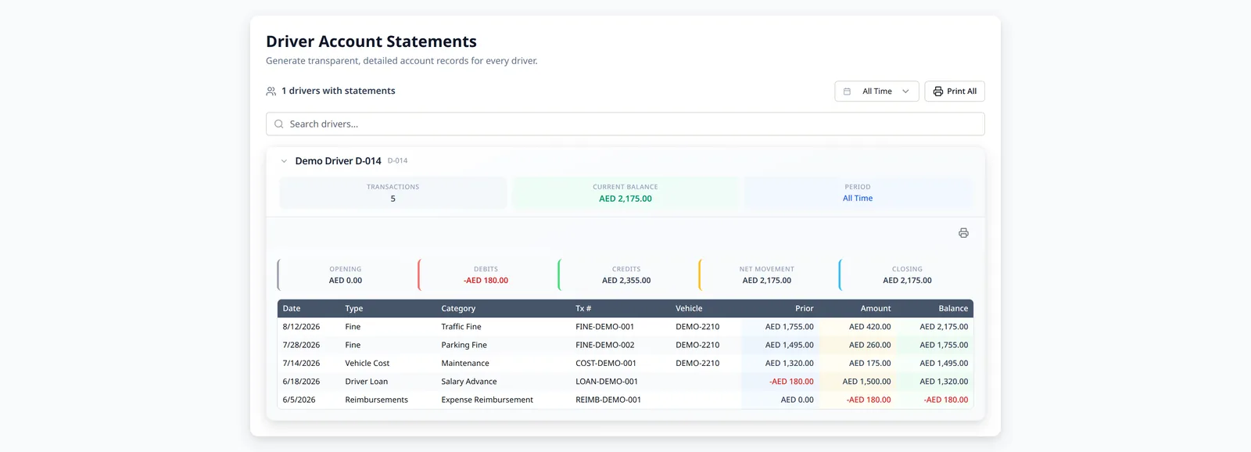
Task: Click the Debits -AED 180.00 card
Action: click(x=486, y=274)
